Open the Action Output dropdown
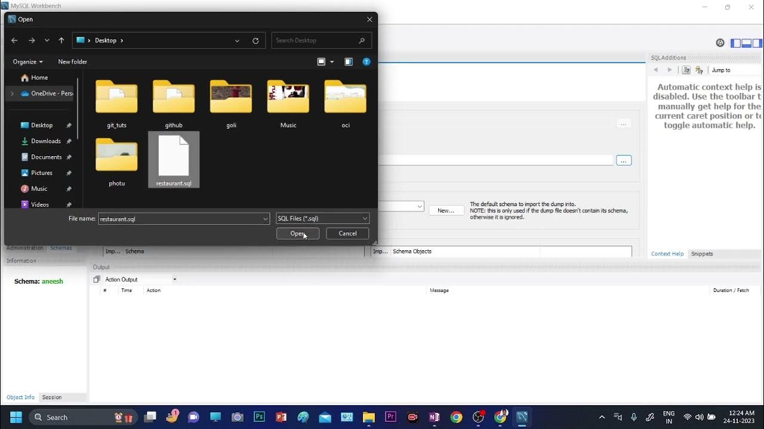Image resolution: width=764 pixels, height=429 pixels. click(175, 279)
